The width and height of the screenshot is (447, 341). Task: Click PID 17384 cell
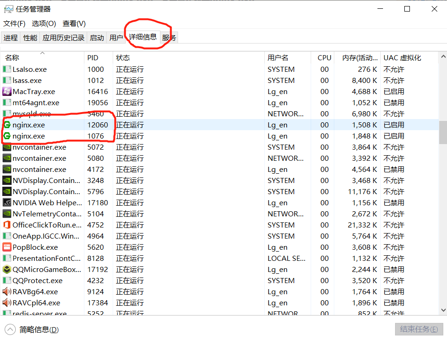click(x=97, y=303)
